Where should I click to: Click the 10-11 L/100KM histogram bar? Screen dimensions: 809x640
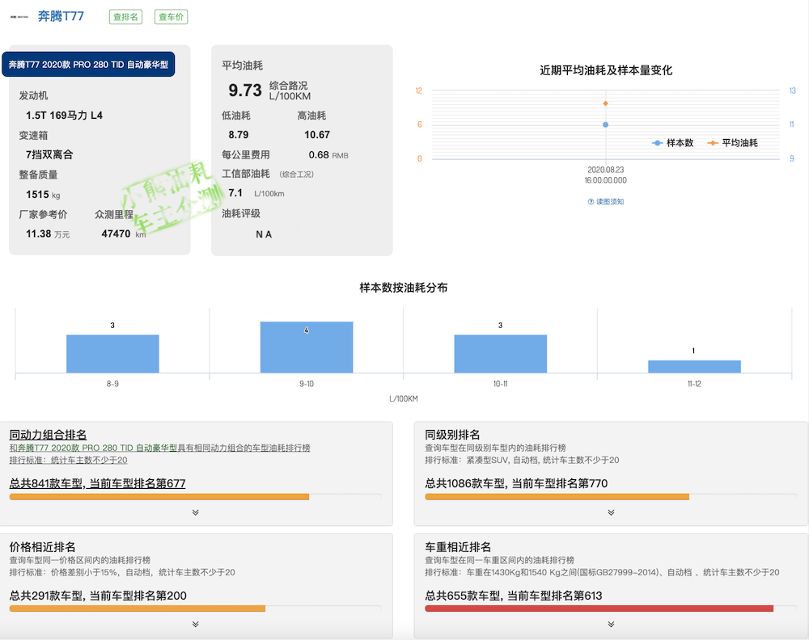click(501, 353)
